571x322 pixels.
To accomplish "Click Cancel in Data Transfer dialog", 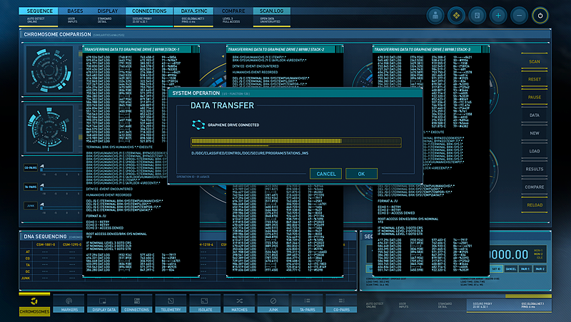I will pos(325,174).
